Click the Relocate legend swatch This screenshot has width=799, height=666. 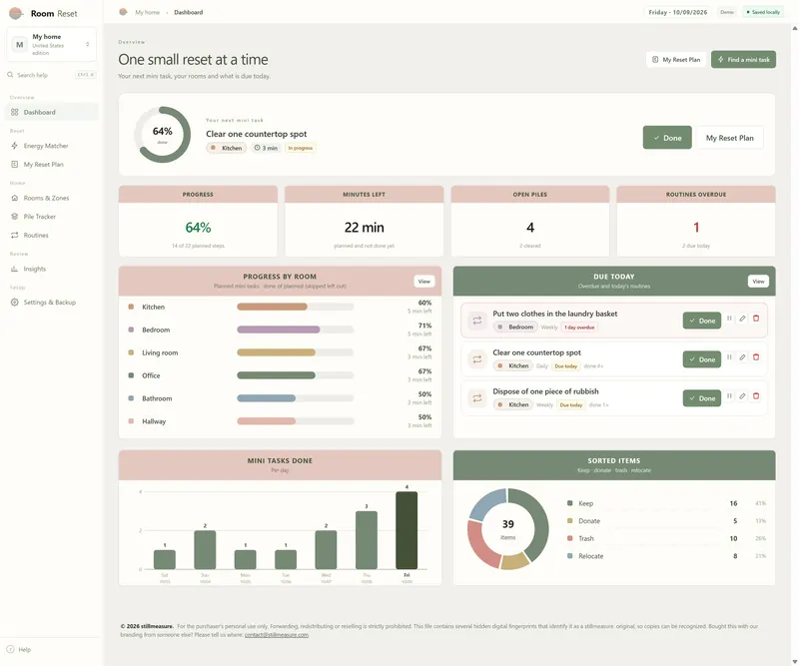[569, 556]
